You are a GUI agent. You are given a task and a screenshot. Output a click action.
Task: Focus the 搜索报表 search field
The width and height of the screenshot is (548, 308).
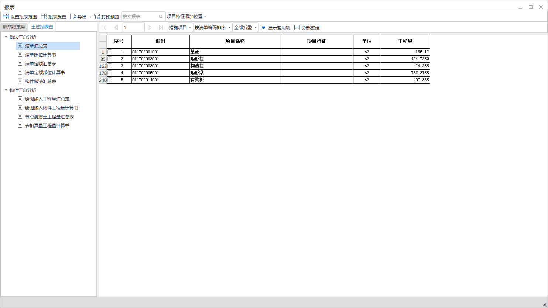(140, 17)
